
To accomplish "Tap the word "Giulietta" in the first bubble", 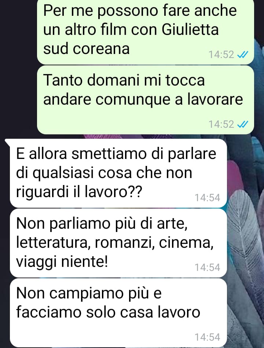I will [x=190, y=29].
